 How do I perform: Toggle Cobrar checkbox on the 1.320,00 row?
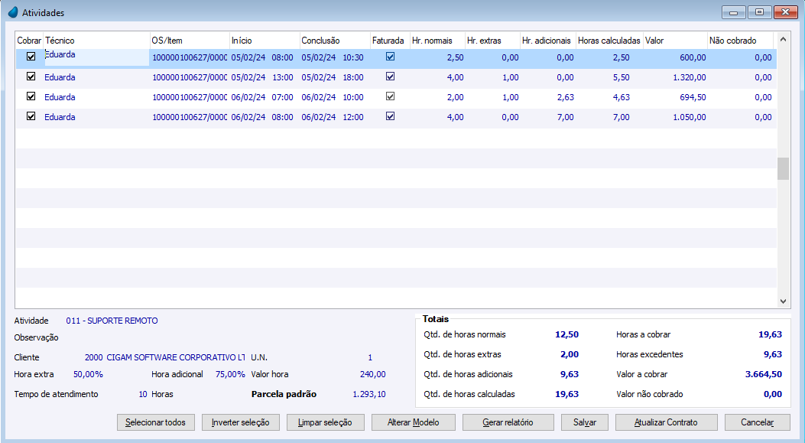(31, 77)
